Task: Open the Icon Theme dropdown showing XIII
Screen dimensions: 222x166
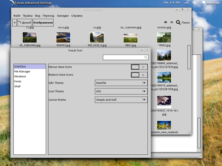Action: (x=121, y=91)
